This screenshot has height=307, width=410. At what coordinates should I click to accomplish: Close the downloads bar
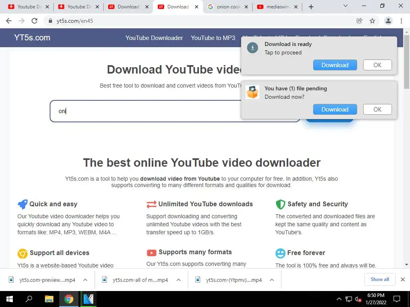pos(403,279)
